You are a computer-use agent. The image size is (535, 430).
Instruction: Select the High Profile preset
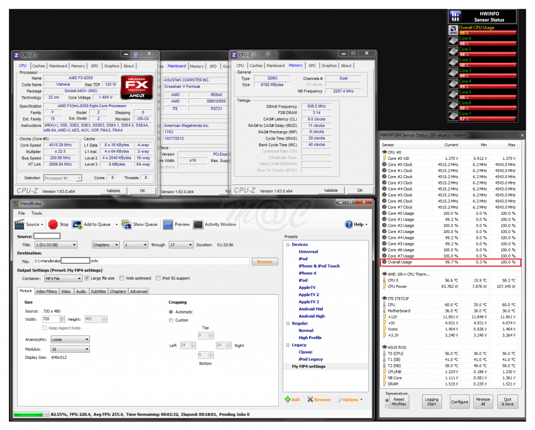click(311, 337)
